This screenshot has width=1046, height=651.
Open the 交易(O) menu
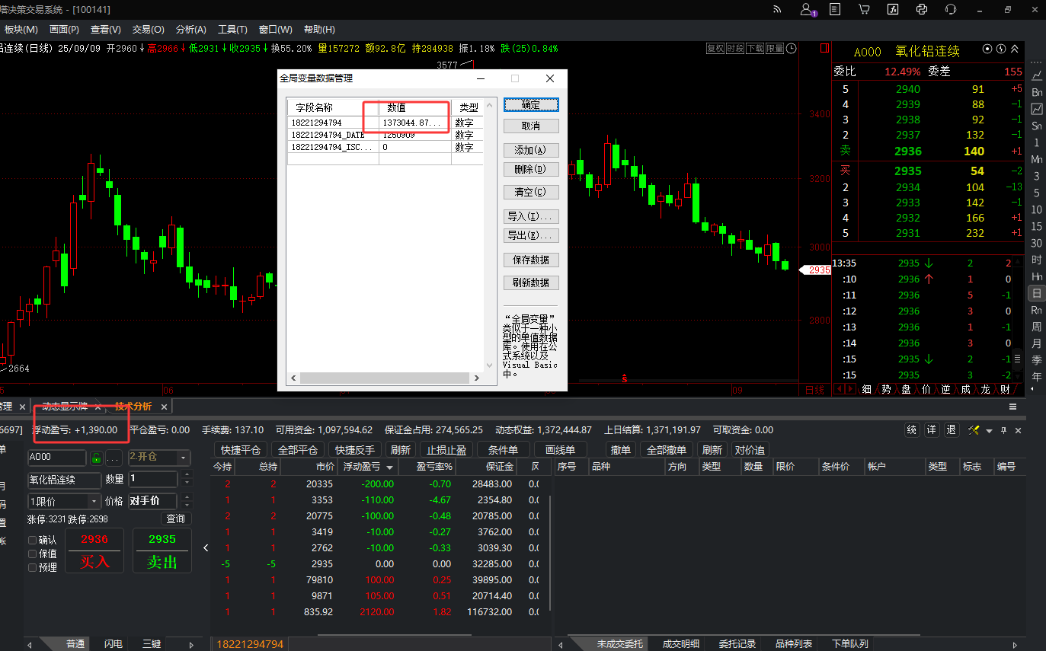click(x=148, y=30)
